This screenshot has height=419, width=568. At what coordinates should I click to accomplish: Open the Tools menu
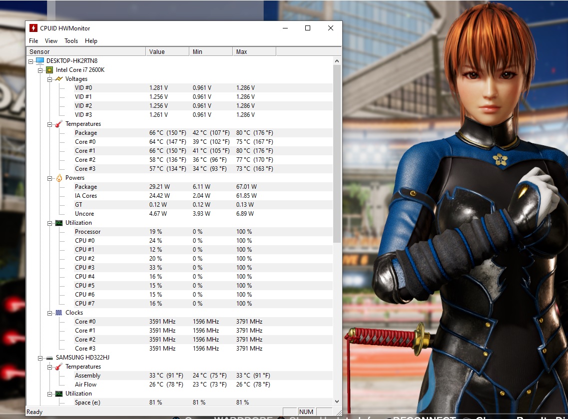coord(71,41)
